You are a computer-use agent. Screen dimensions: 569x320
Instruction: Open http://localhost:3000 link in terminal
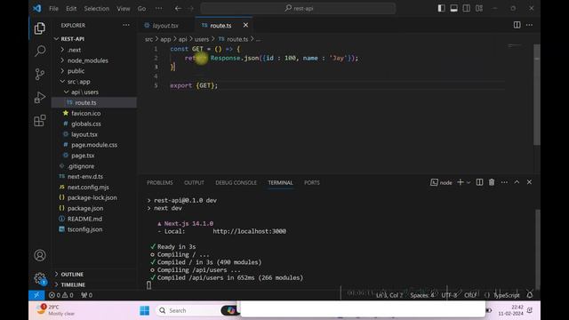click(x=249, y=231)
